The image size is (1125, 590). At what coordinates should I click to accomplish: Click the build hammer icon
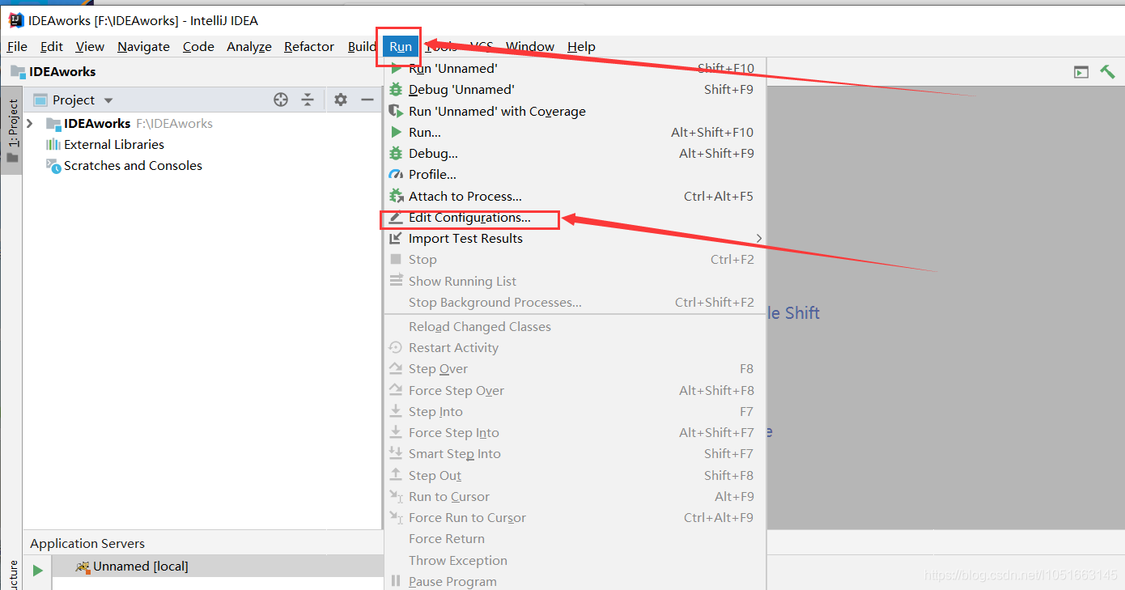1107,71
